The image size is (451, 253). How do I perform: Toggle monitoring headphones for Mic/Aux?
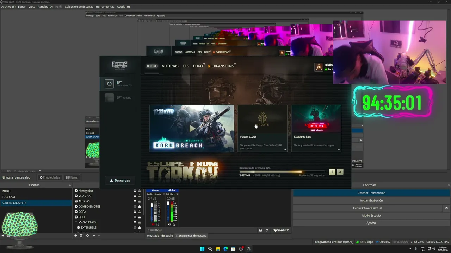174,224
